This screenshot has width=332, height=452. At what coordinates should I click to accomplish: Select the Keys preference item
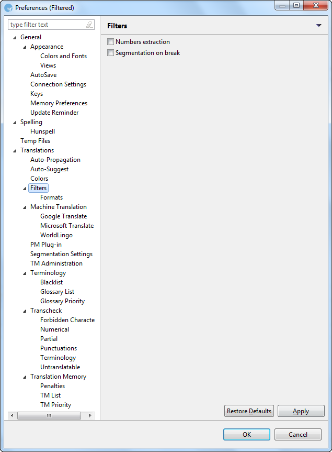[37, 94]
